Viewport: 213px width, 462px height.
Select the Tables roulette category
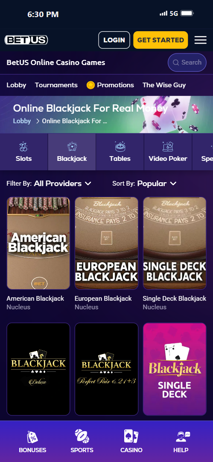point(120,152)
